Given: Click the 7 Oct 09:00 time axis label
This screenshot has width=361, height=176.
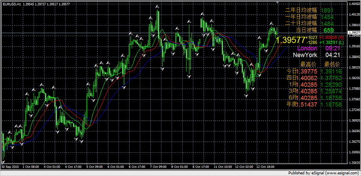Looking at the screenshot, I should click(x=158, y=167).
